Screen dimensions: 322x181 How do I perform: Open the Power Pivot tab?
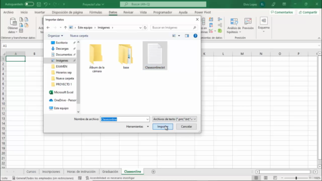click(203, 12)
